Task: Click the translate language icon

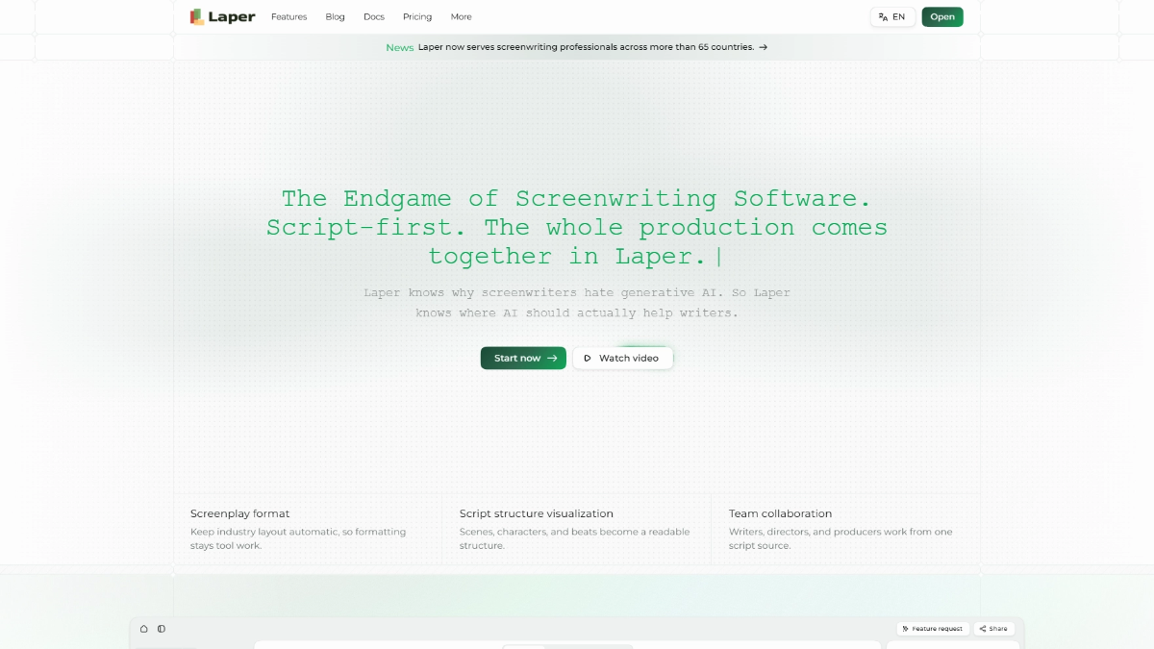Action: pyautogui.click(x=883, y=17)
